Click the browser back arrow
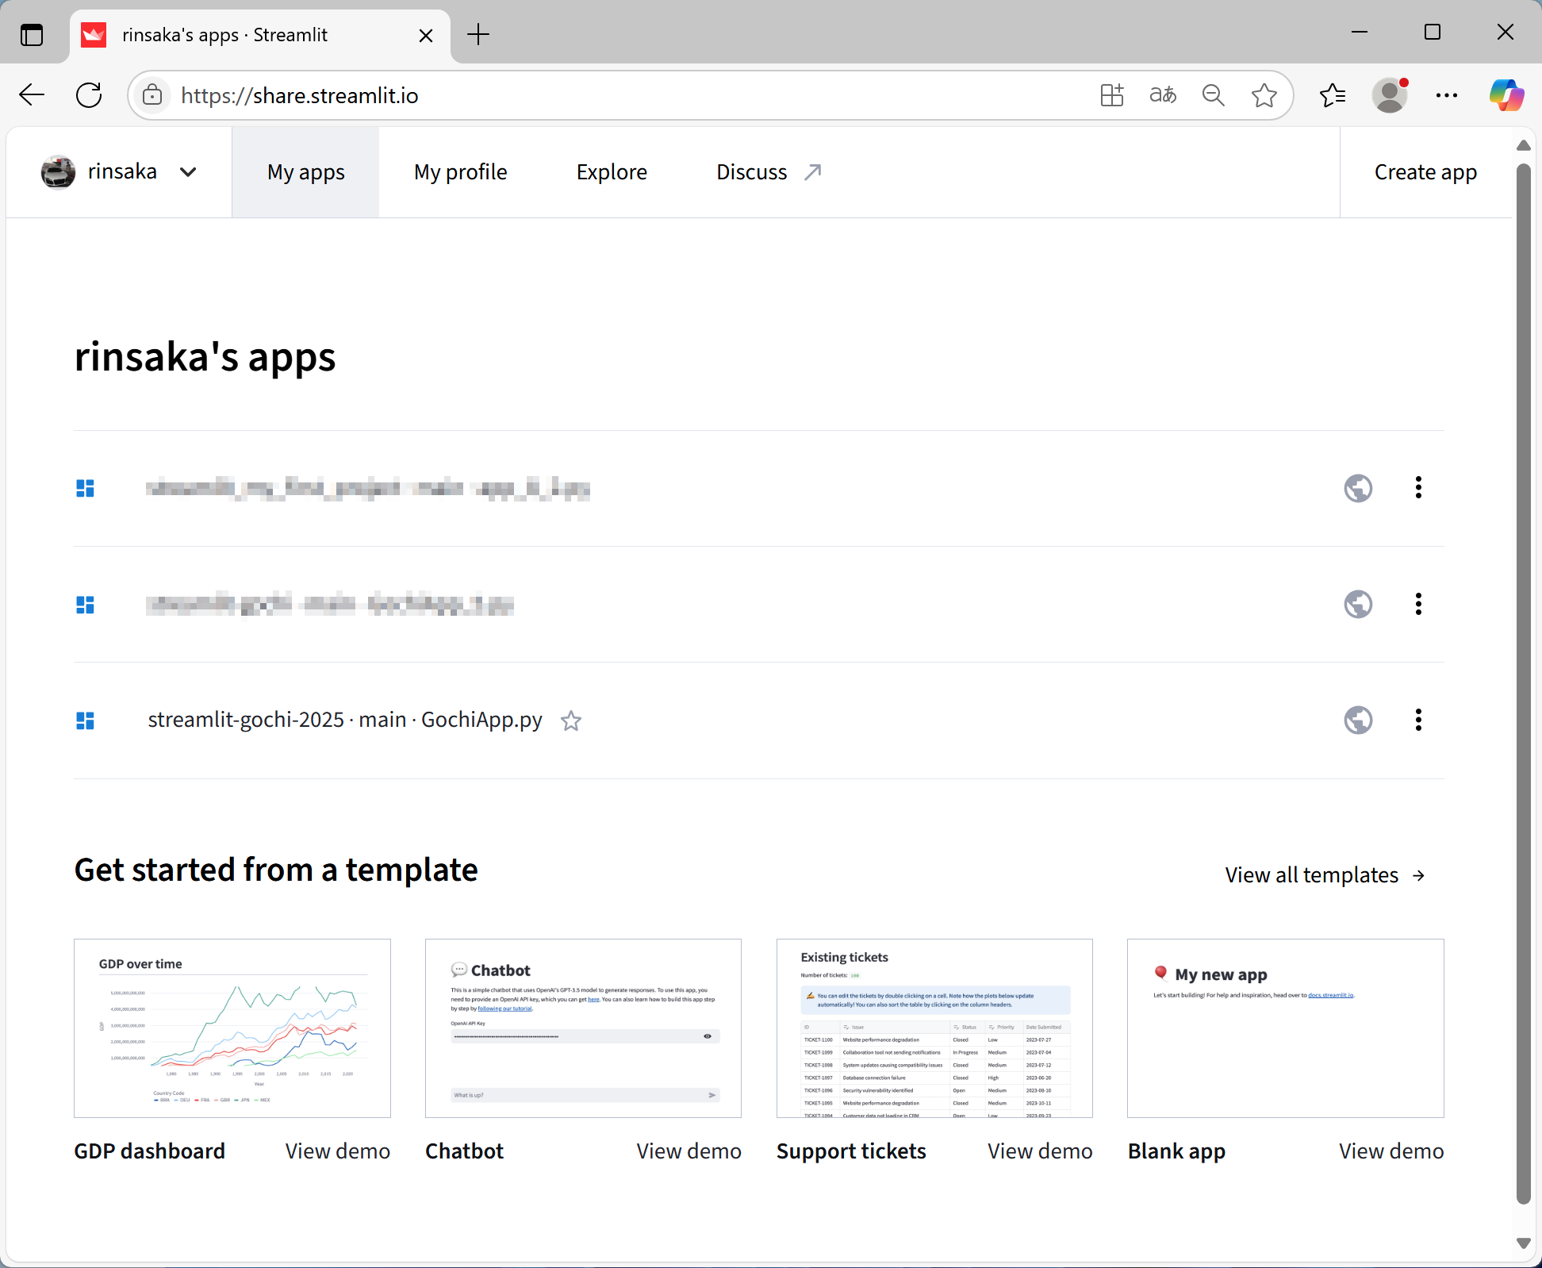 (x=32, y=95)
